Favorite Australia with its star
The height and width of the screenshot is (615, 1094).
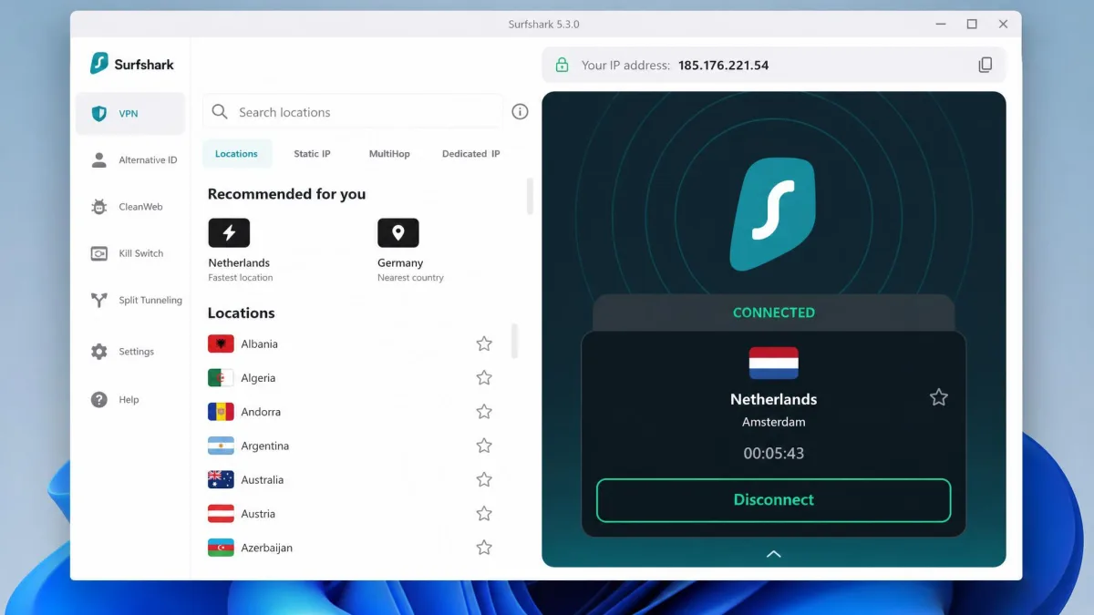[x=484, y=479]
